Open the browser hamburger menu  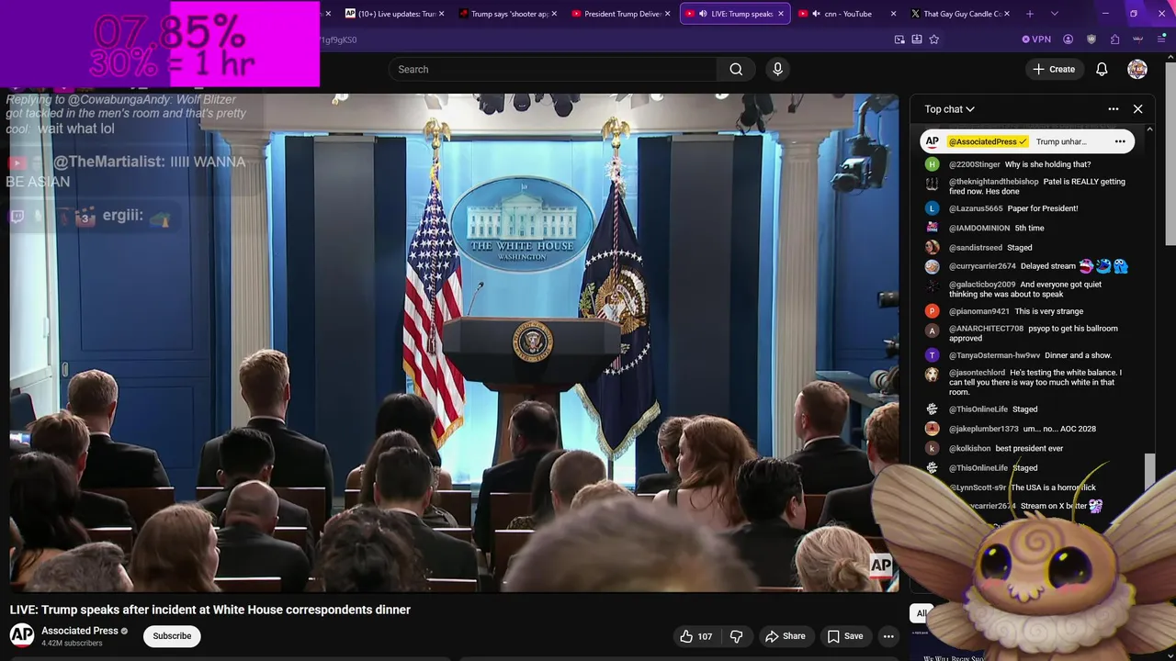click(1161, 39)
